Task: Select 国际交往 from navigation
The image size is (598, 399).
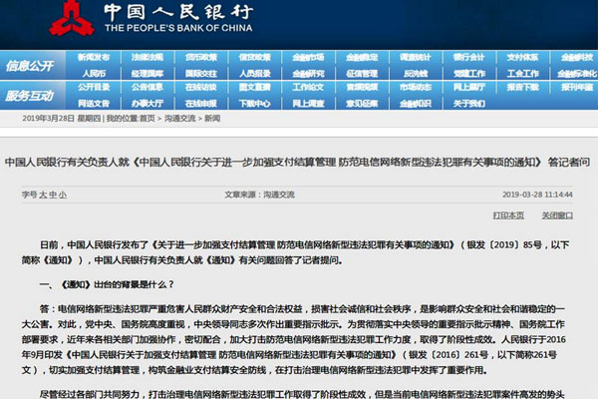Action: click(201, 73)
